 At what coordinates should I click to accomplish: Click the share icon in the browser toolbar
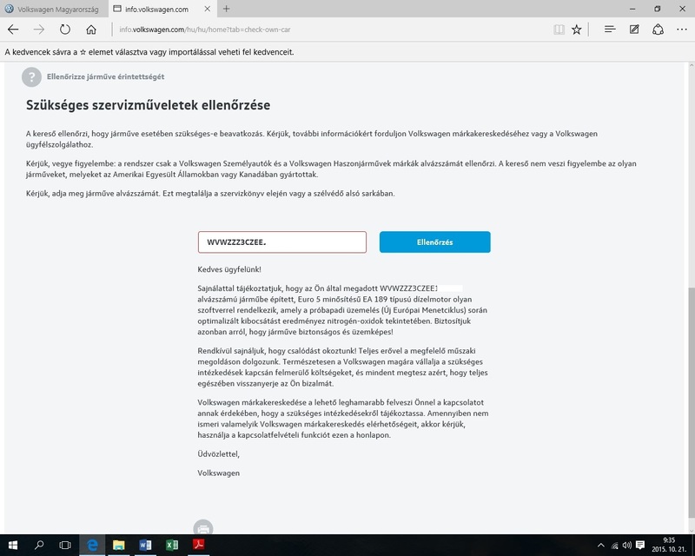(x=658, y=30)
